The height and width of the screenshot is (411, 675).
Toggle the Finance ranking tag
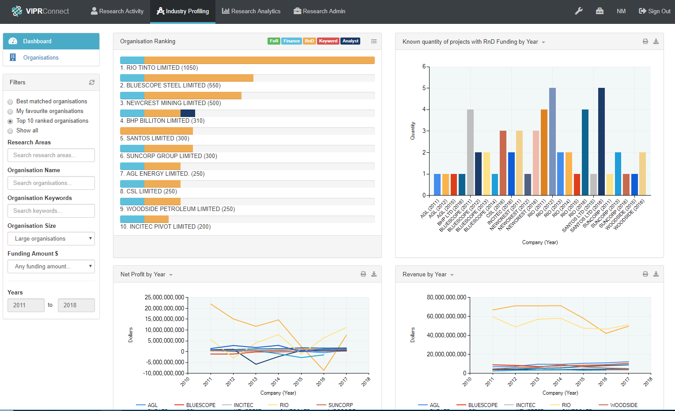click(291, 41)
